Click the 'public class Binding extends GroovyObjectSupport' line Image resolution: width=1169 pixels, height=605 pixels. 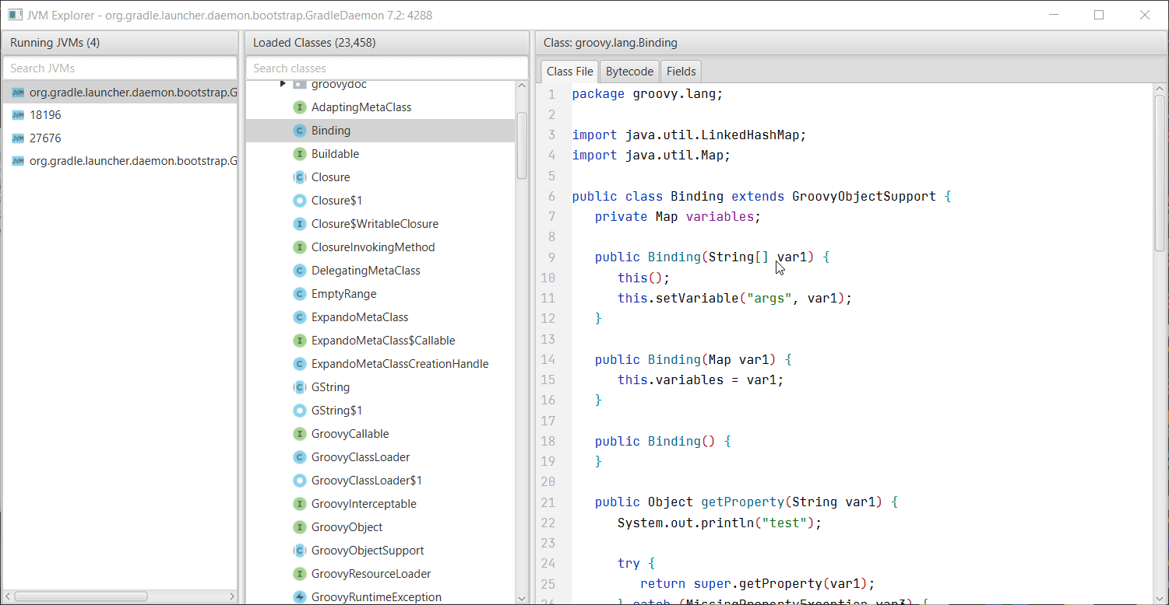tap(761, 197)
